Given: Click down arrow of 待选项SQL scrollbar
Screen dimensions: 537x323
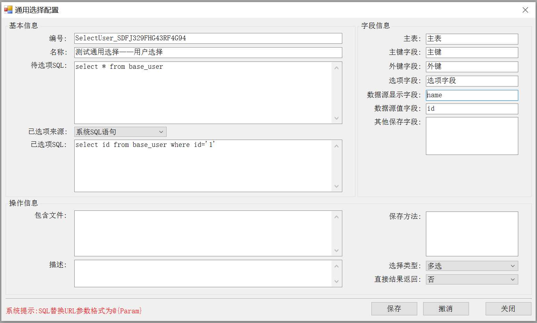Looking at the screenshot, I should (336, 118).
